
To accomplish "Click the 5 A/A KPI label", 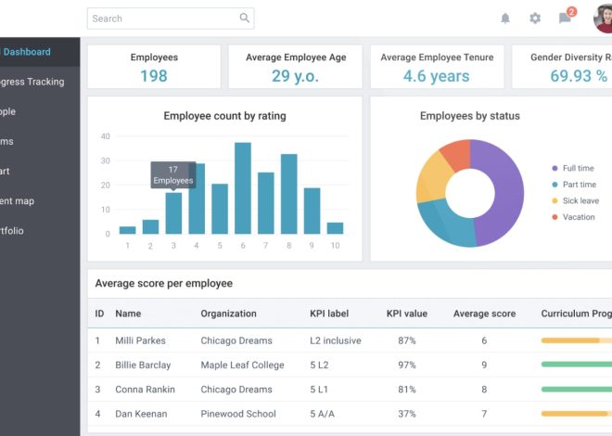I will tap(322, 414).
